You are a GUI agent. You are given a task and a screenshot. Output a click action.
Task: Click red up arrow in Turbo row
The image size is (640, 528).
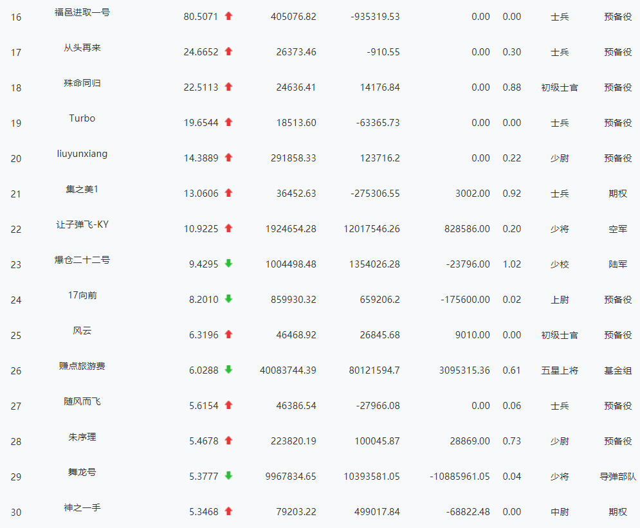(228, 122)
